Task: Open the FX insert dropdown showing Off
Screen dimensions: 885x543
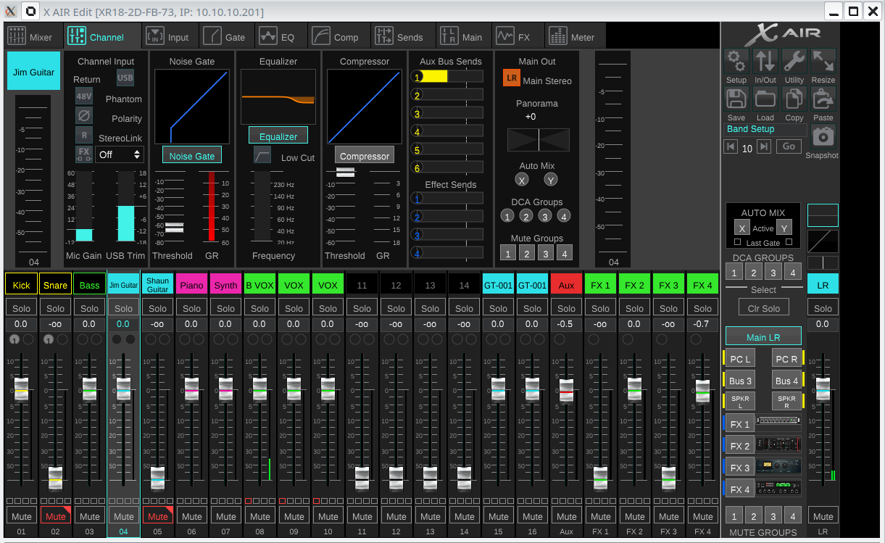Action: point(120,154)
